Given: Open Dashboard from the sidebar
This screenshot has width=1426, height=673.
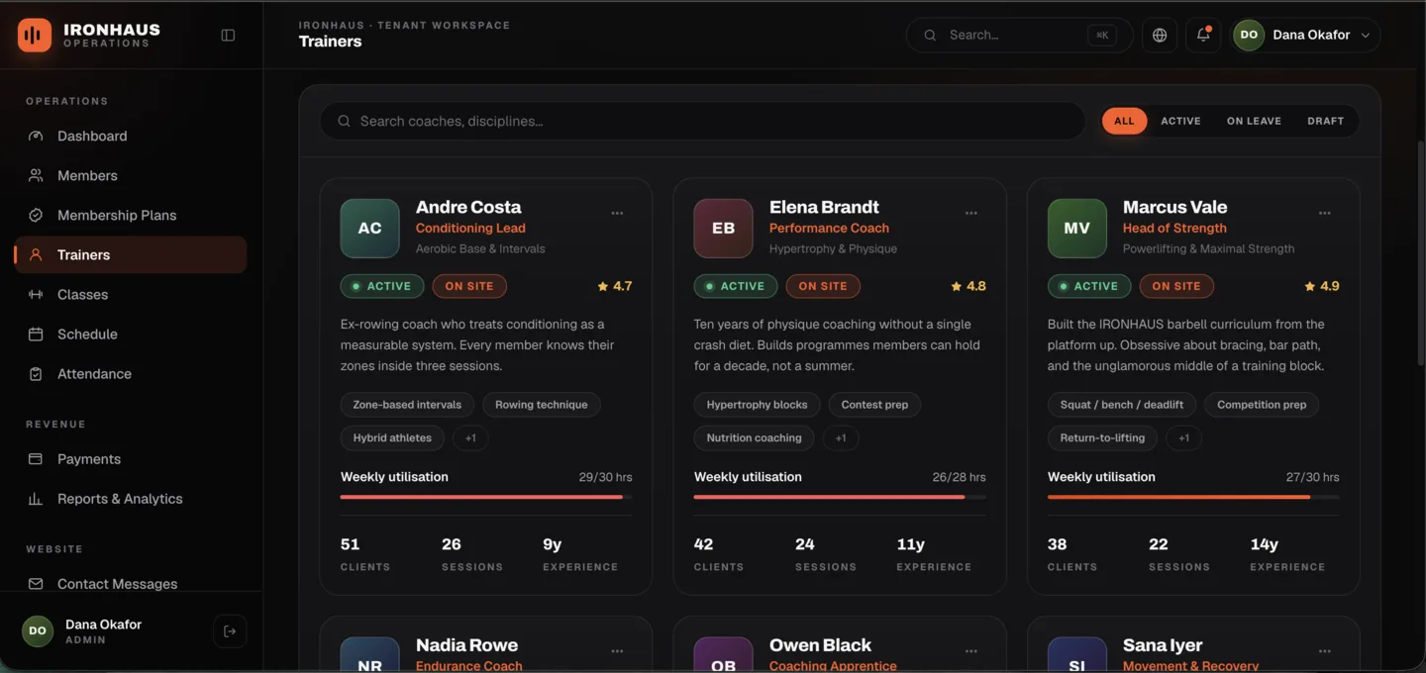Looking at the screenshot, I should coord(131,136).
